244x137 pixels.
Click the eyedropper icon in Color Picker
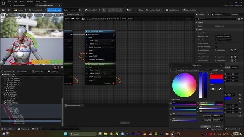pyautogui.click(x=220, y=89)
